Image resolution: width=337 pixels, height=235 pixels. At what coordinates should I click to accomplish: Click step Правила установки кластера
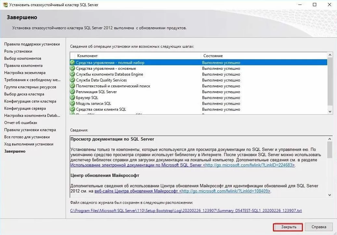point(30,130)
